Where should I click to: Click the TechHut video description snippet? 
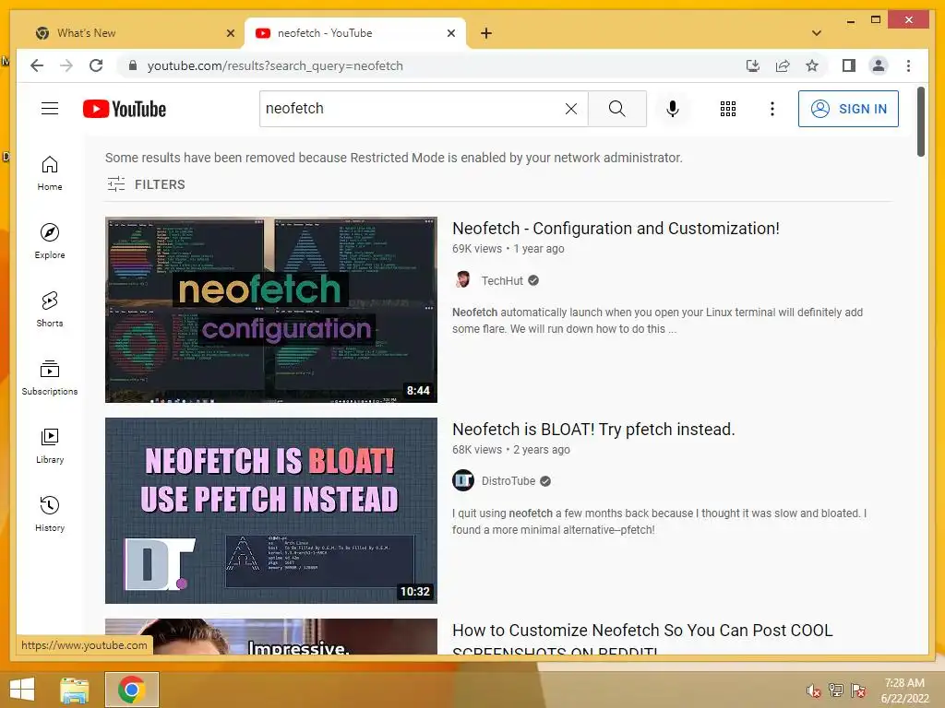pos(657,320)
